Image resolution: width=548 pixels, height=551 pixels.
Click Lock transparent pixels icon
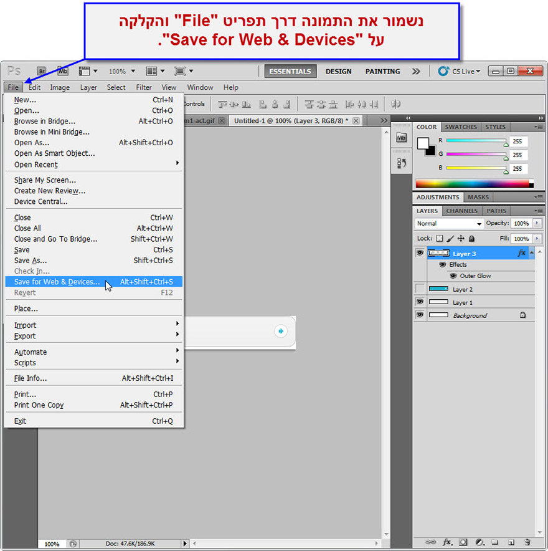coord(439,239)
